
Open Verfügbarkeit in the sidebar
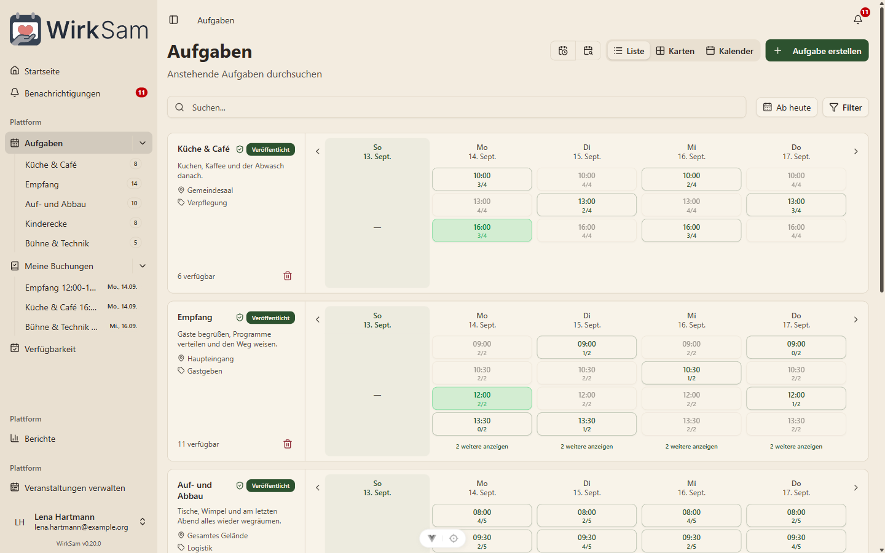79,349
